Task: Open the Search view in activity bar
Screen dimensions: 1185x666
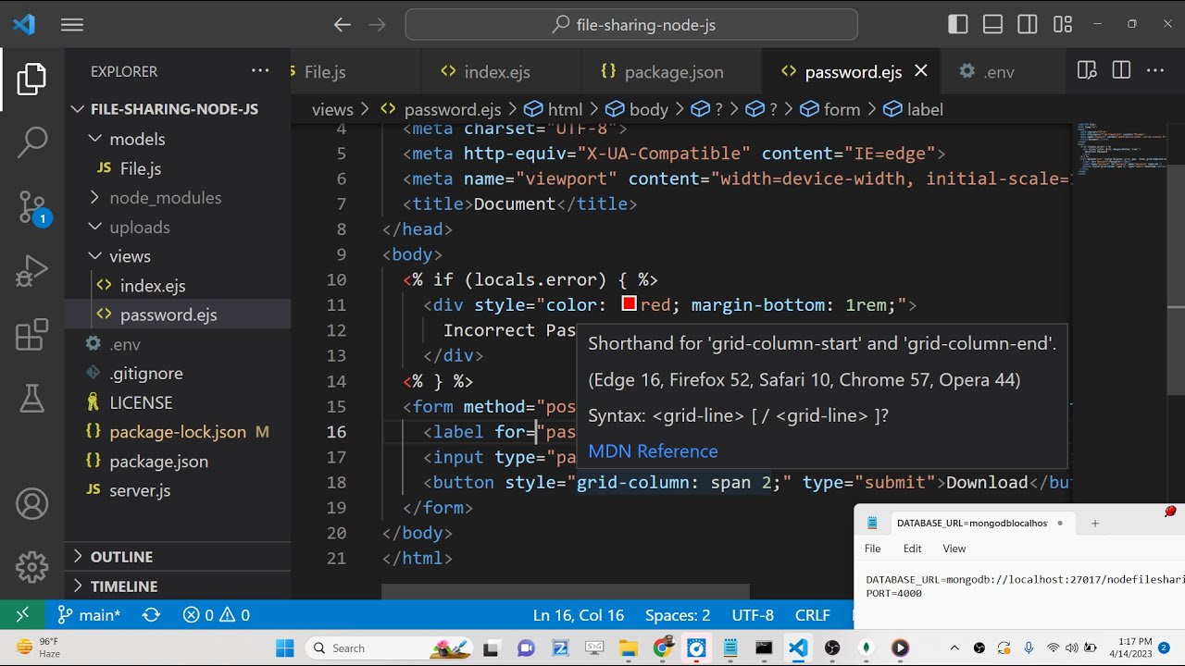Action: point(31,142)
